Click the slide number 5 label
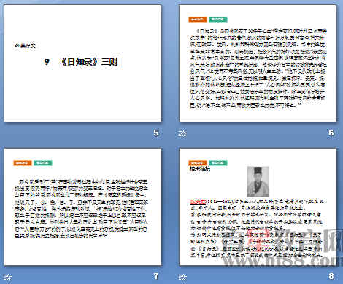The image size is (343, 284). (x=156, y=133)
